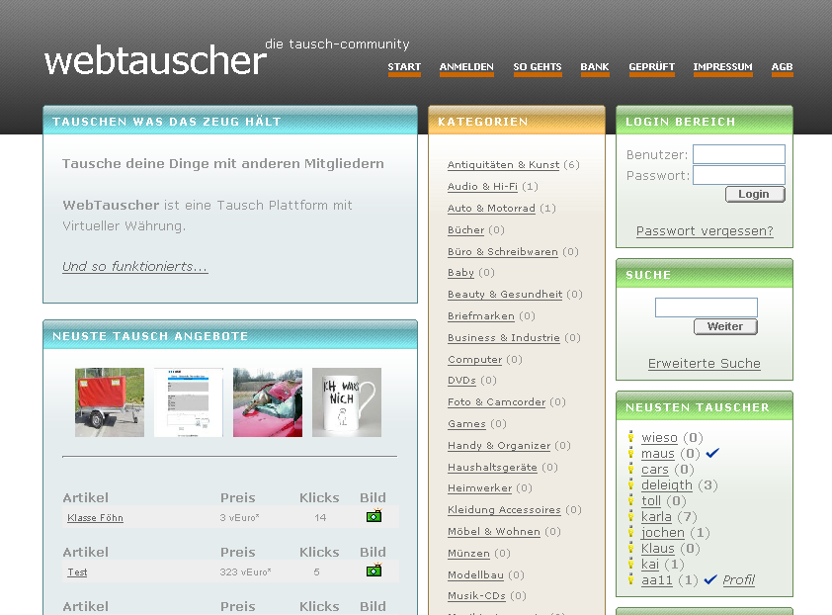The height and width of the screenshot is (615, 832).
Task: Click the camera icon in the Test row
Action: pyautogui.click(x=374, y=571)
